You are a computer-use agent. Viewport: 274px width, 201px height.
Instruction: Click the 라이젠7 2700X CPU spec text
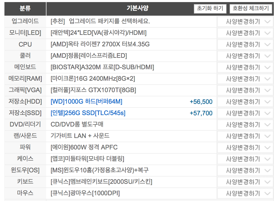tap(100, 44)
